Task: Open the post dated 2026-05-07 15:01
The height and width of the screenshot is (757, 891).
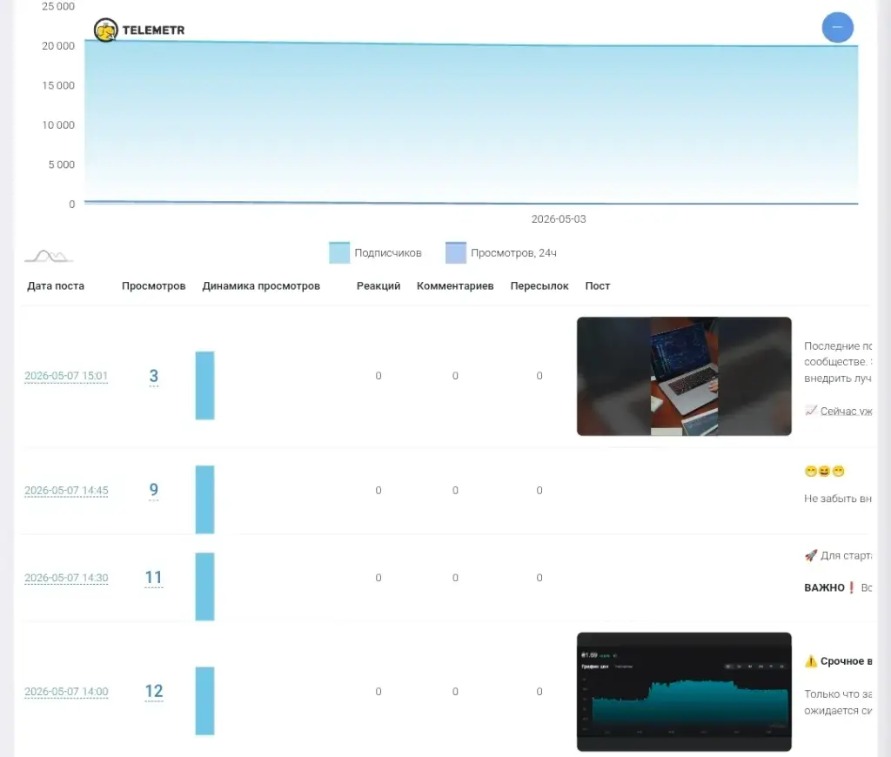Action: point(66,376)
